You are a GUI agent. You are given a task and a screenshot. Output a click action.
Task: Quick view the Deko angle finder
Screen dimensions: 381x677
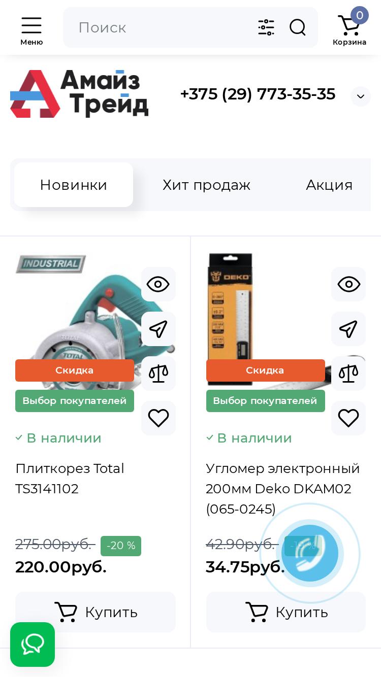pyautogui.click(x=348, y=284)
